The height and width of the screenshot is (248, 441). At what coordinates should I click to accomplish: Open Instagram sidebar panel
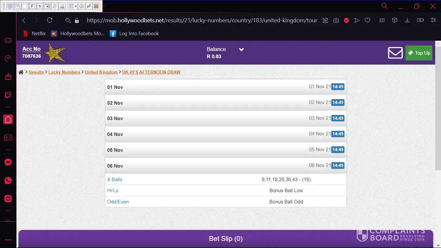click(8, 199)
